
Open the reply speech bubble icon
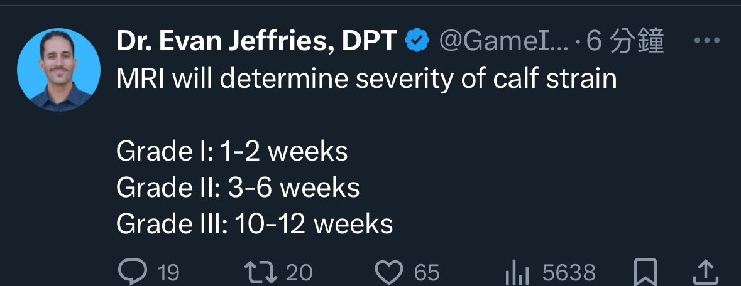[x=131, y=272]
